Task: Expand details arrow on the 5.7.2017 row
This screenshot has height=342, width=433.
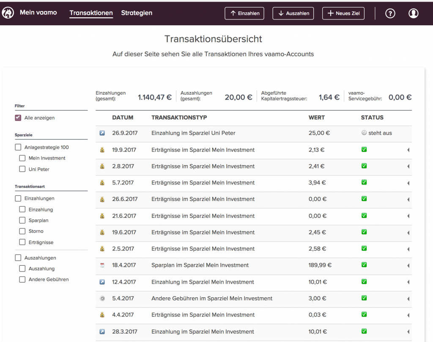Action: point(408,183)
